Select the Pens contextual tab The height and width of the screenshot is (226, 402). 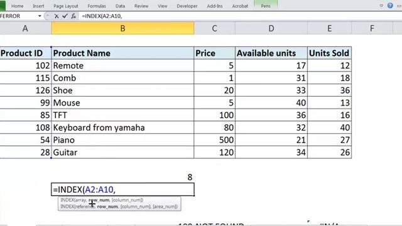point(266,6)
